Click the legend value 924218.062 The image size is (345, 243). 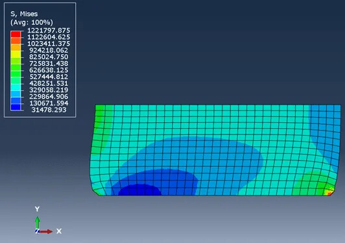pyautogui.click(x=49, y=50)
